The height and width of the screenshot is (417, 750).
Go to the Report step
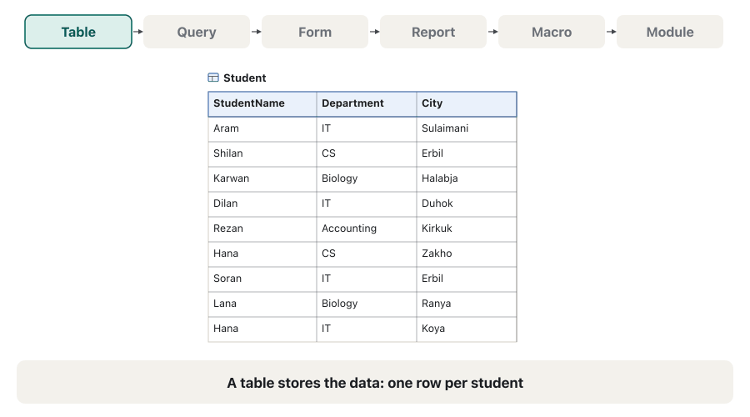click(433, 32)
